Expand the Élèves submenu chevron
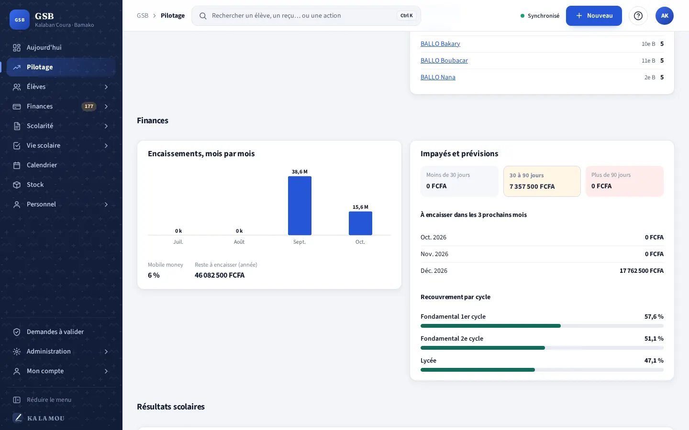Screen dimensions: 689x430 click(x=106, y=87)
